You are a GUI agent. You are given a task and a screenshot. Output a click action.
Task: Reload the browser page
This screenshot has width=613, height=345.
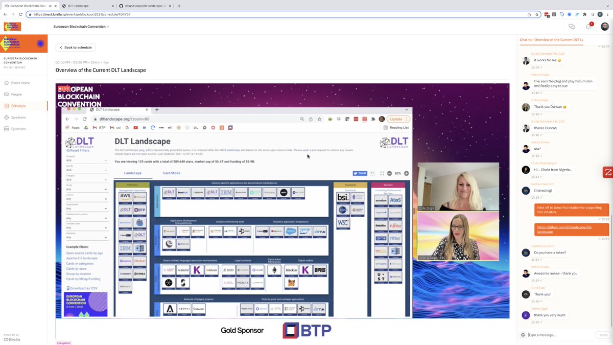[20, 14]
